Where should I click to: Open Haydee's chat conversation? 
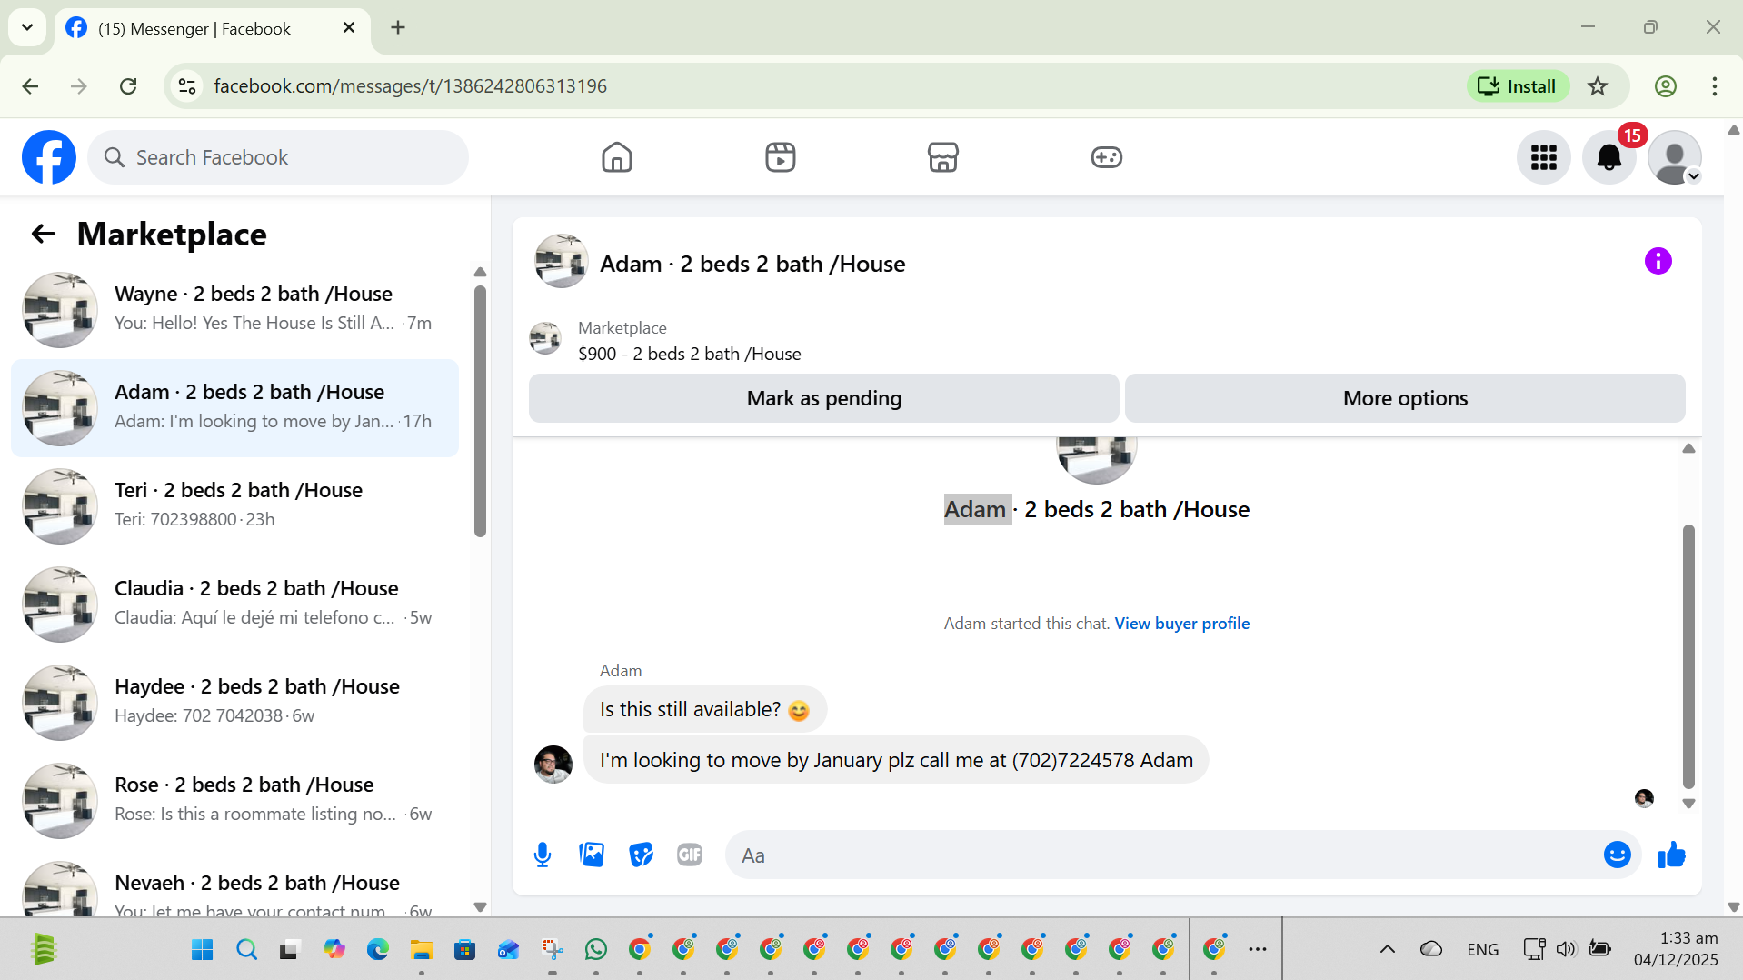(234, 702)
